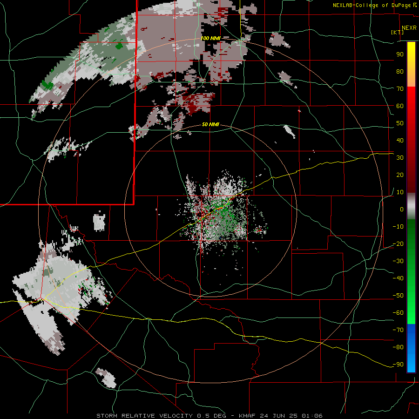The height and width of the screenshot is (419, 419).
Task: Click the positive 90 value on the velocity scale
Action: pyautogui.click(x=400, y=54)
